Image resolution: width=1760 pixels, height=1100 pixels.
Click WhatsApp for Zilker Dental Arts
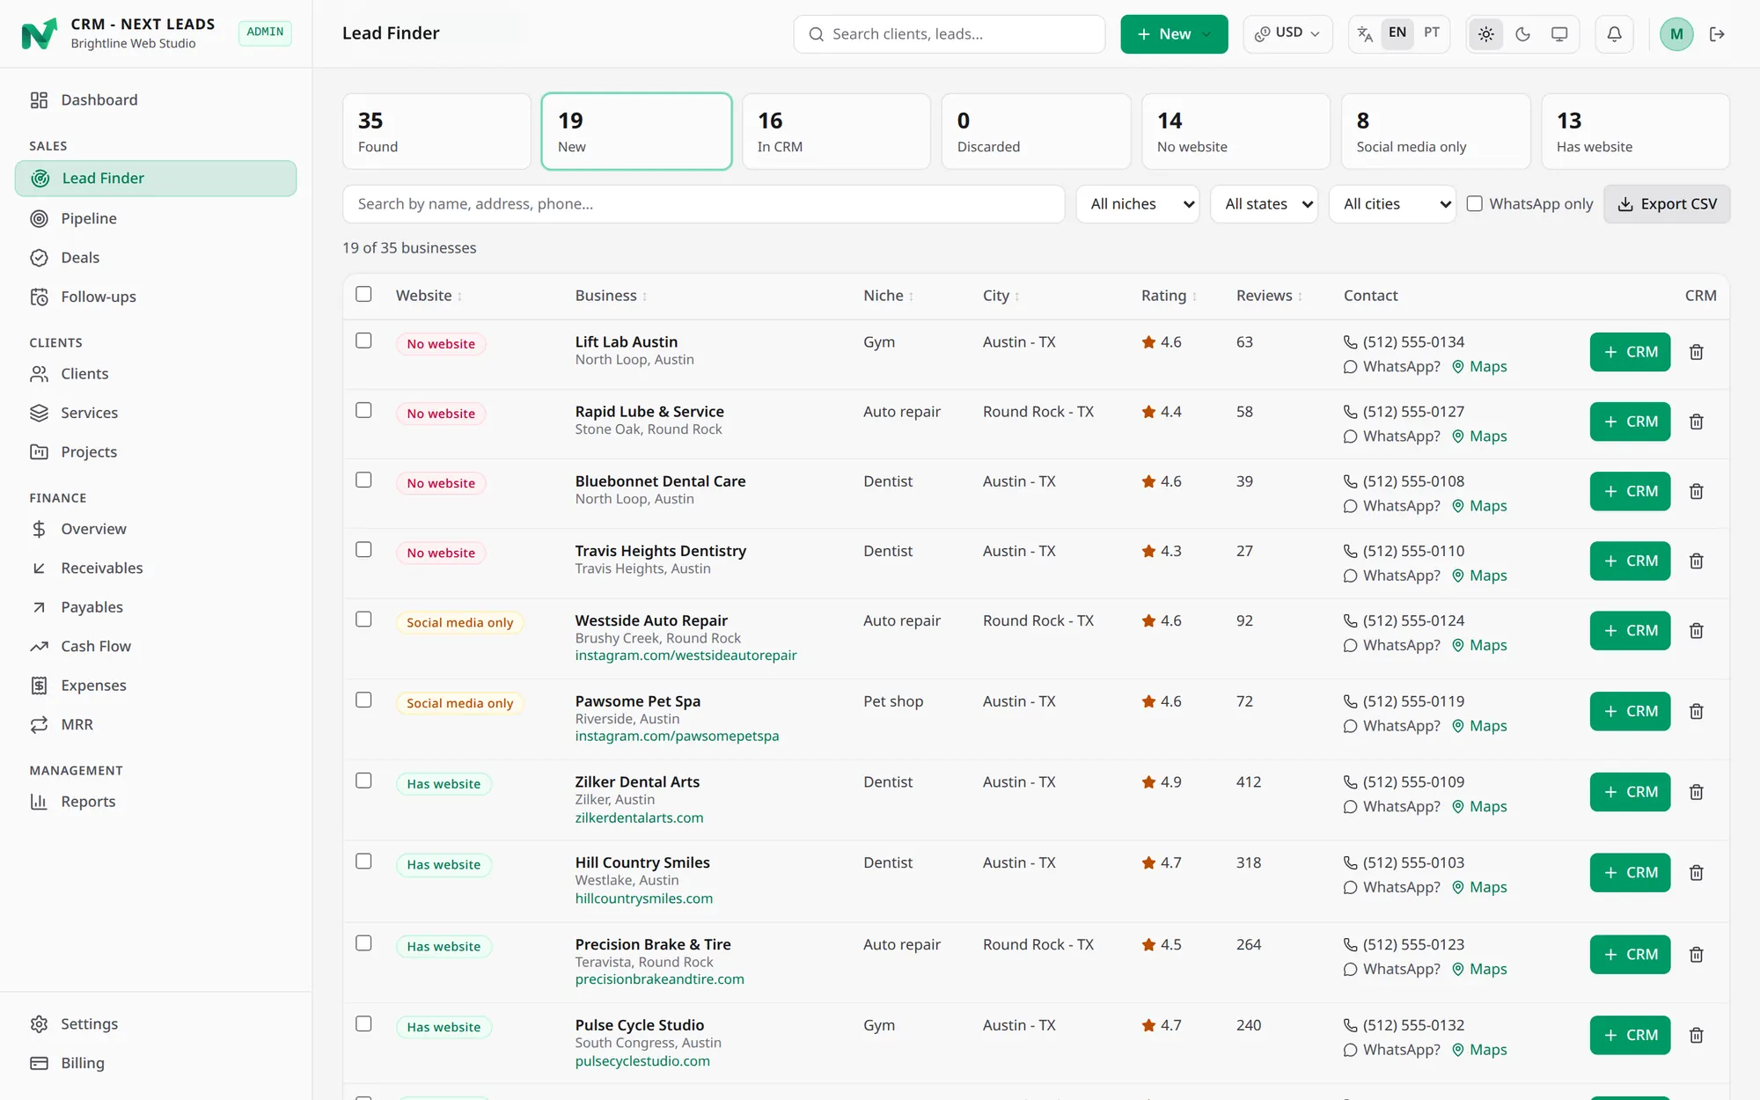coord(1391,807)
